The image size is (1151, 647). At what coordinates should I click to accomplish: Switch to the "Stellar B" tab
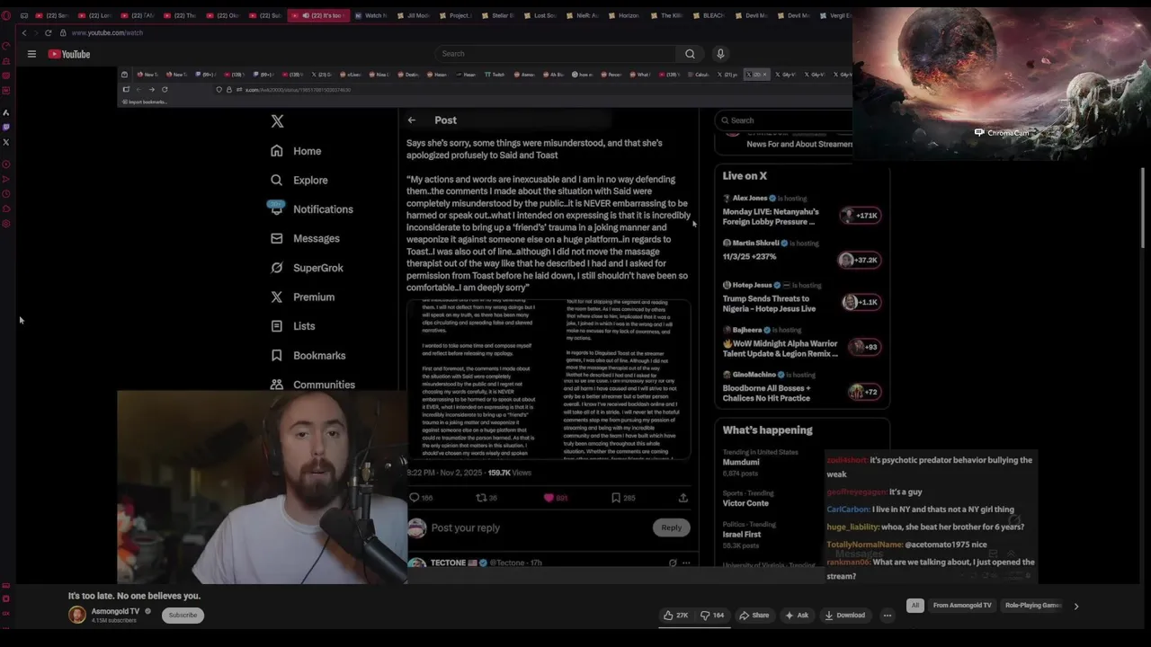coord(497,15)
